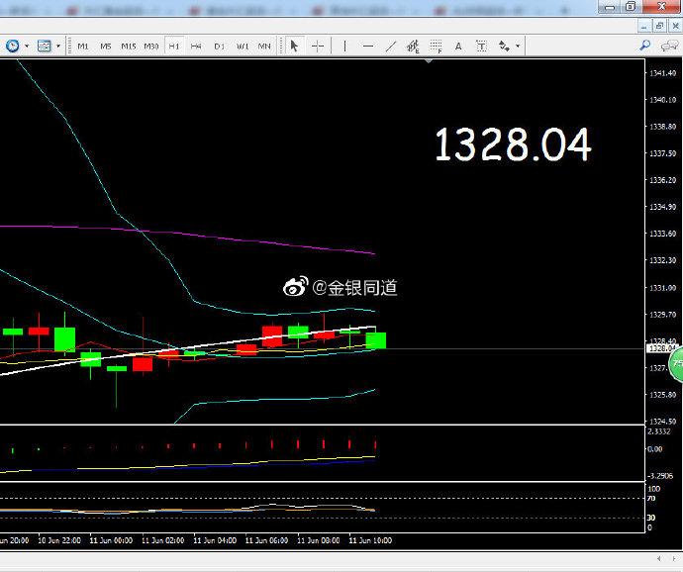
Task: Click the current price label on price axis
Action: coord(660,348)
